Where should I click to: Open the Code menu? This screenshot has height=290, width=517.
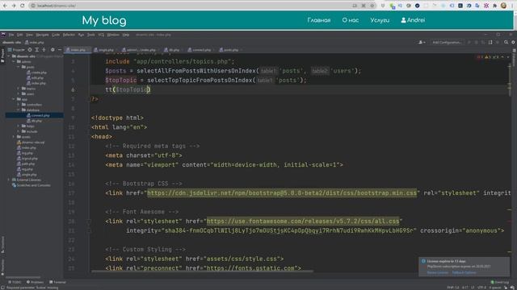pos(56,35)
